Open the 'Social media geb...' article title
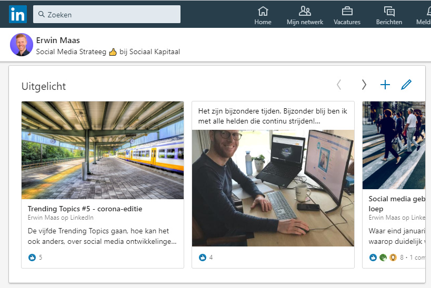The height and width of the screenshot is (288, 431). (397, 204)
